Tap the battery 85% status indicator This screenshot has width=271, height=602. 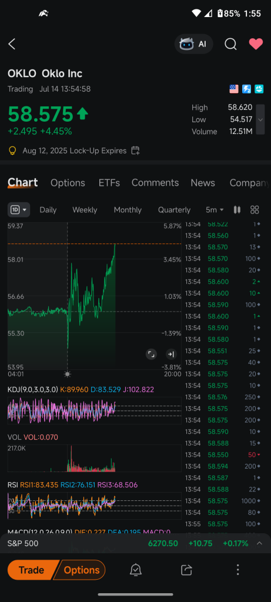tap(229, 14)
